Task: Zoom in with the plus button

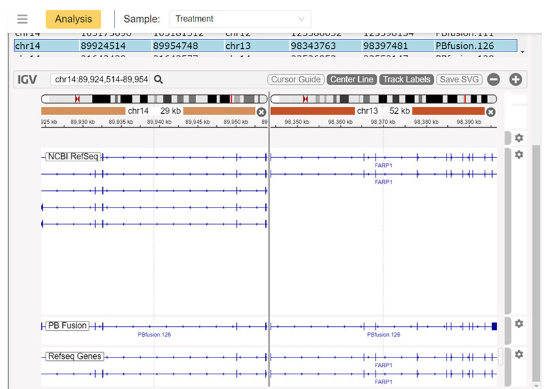Action: pos(516,80)
